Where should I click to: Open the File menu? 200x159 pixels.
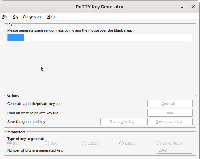(x=5, y=17)
